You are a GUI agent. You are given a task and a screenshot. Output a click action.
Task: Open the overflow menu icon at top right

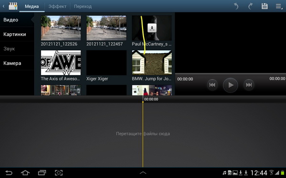point(279,6)
